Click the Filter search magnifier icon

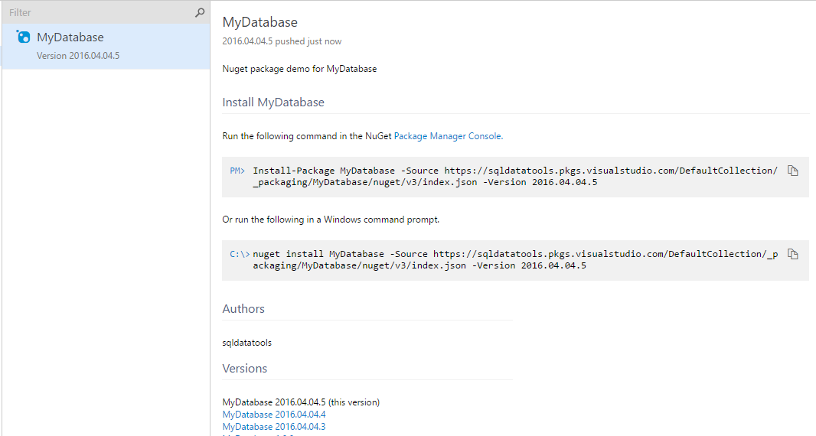tap(199, 12)
